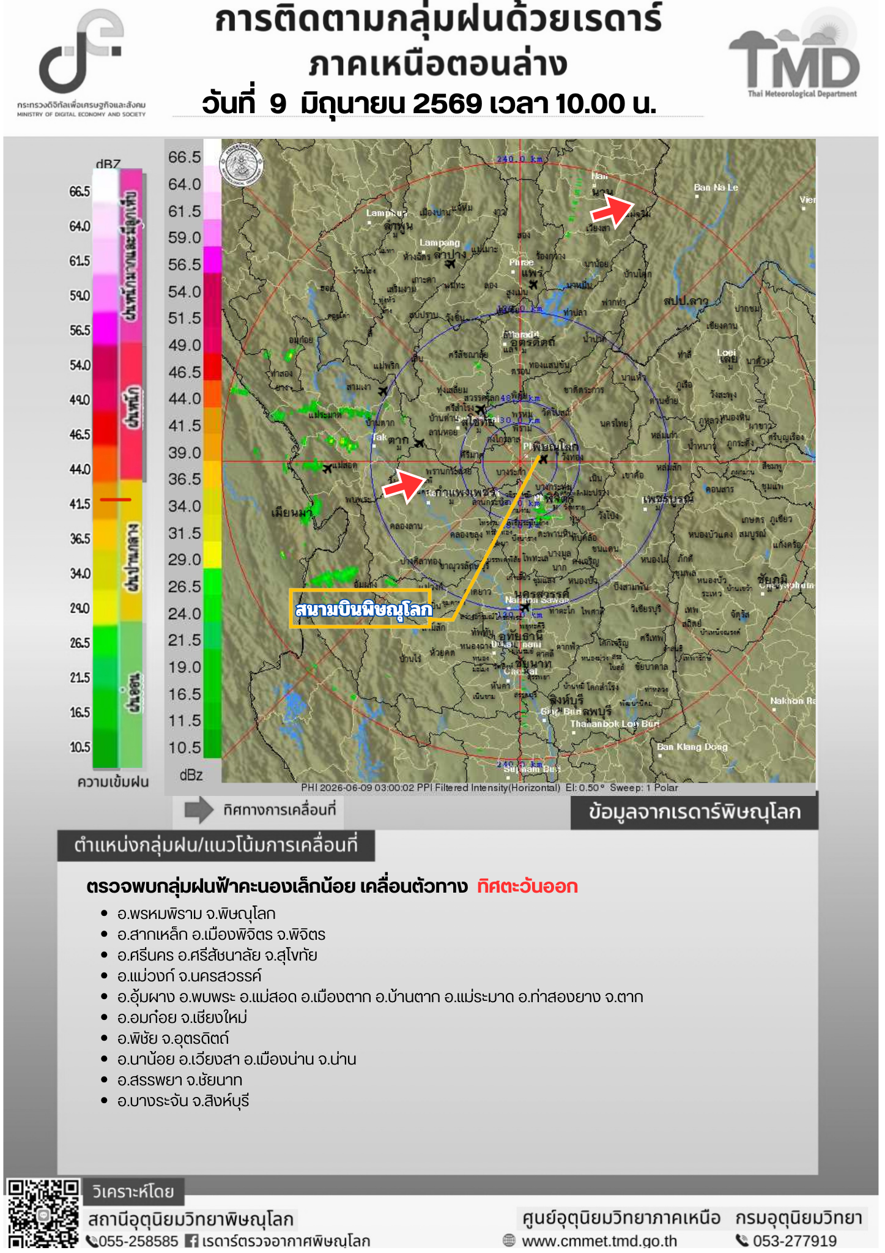The height and width of the screenshot is (1253, 885).
Task: Select the red 46.5 swatch on the radar map scale
Action: [x=212, y=367]
